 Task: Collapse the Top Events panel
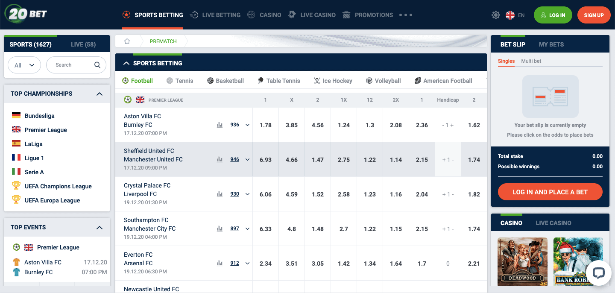[x=100, y=228]
